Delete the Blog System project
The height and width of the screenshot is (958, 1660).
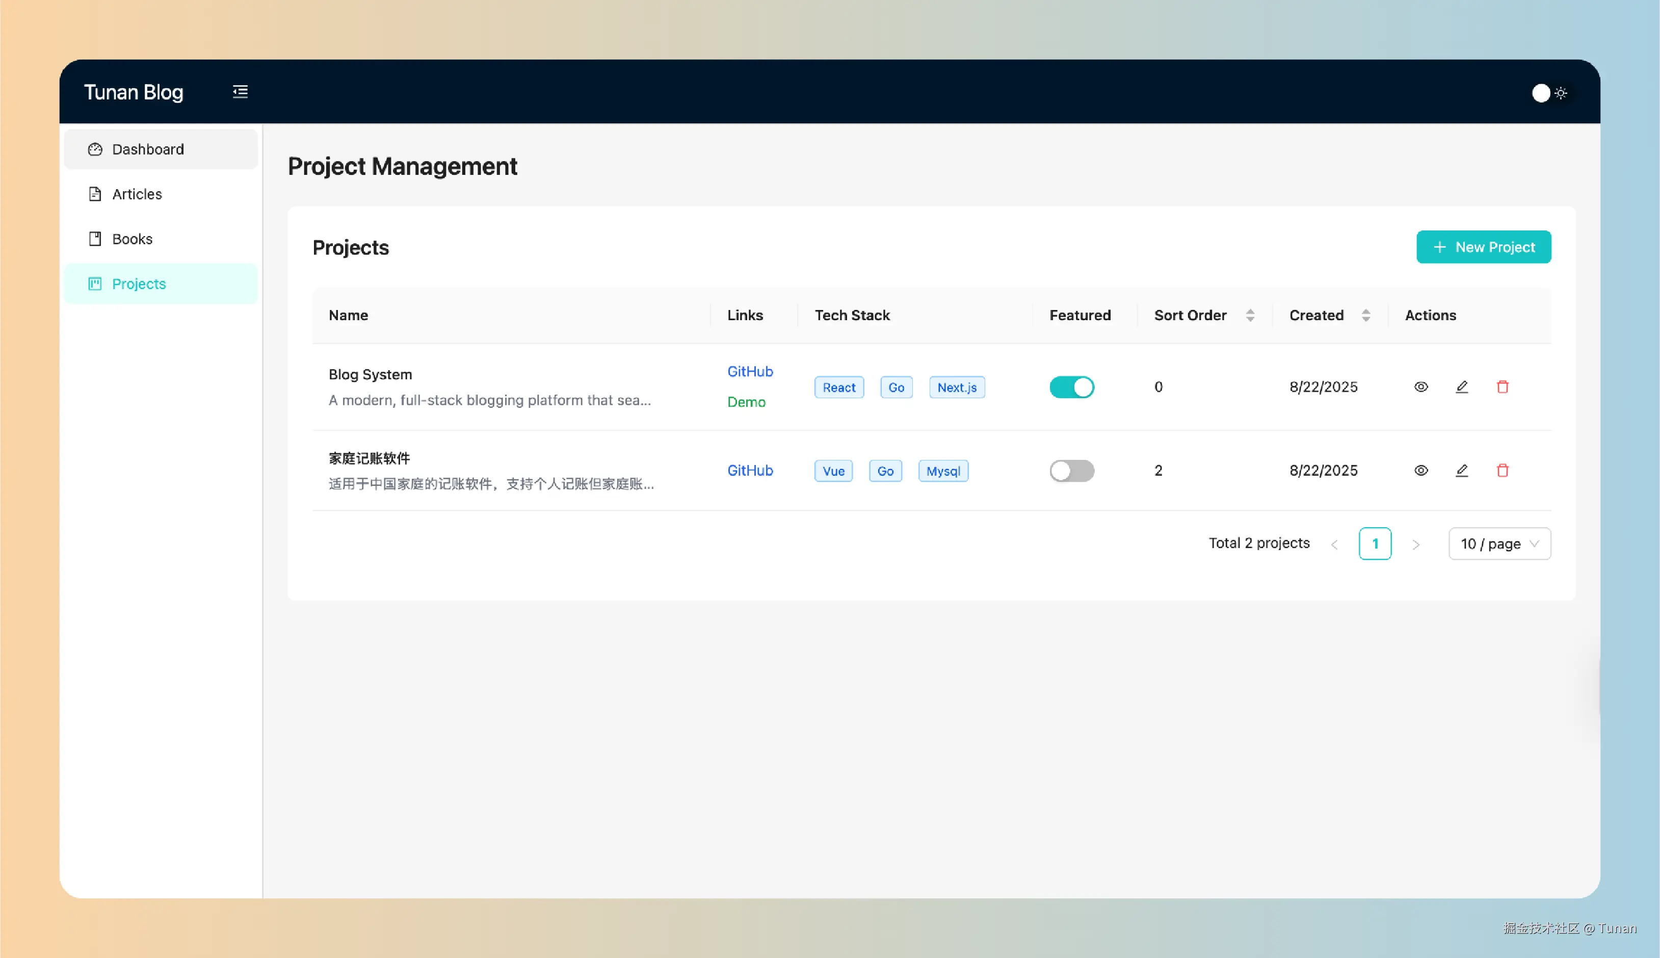click(1502, 387)
